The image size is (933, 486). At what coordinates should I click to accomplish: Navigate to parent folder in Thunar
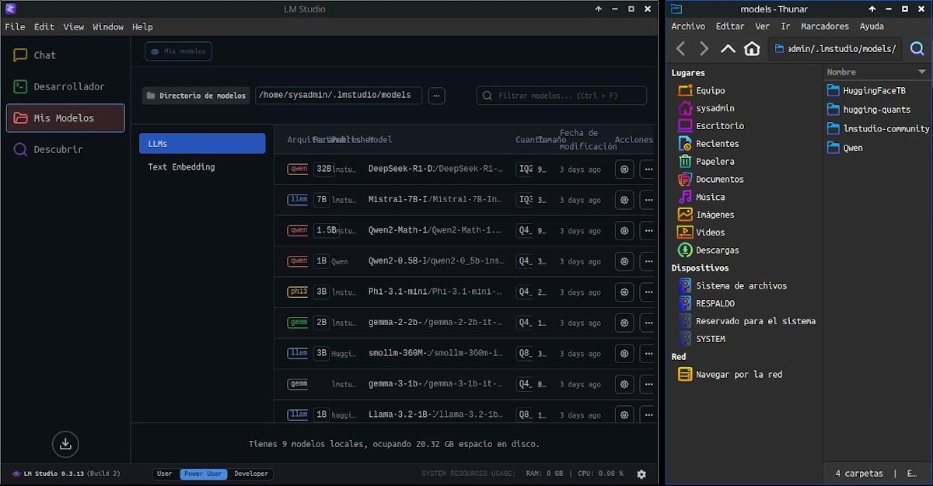[728, 49]
